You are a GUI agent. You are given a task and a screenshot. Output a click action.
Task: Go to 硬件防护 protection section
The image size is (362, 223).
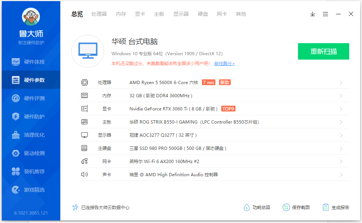click(31, 117)
